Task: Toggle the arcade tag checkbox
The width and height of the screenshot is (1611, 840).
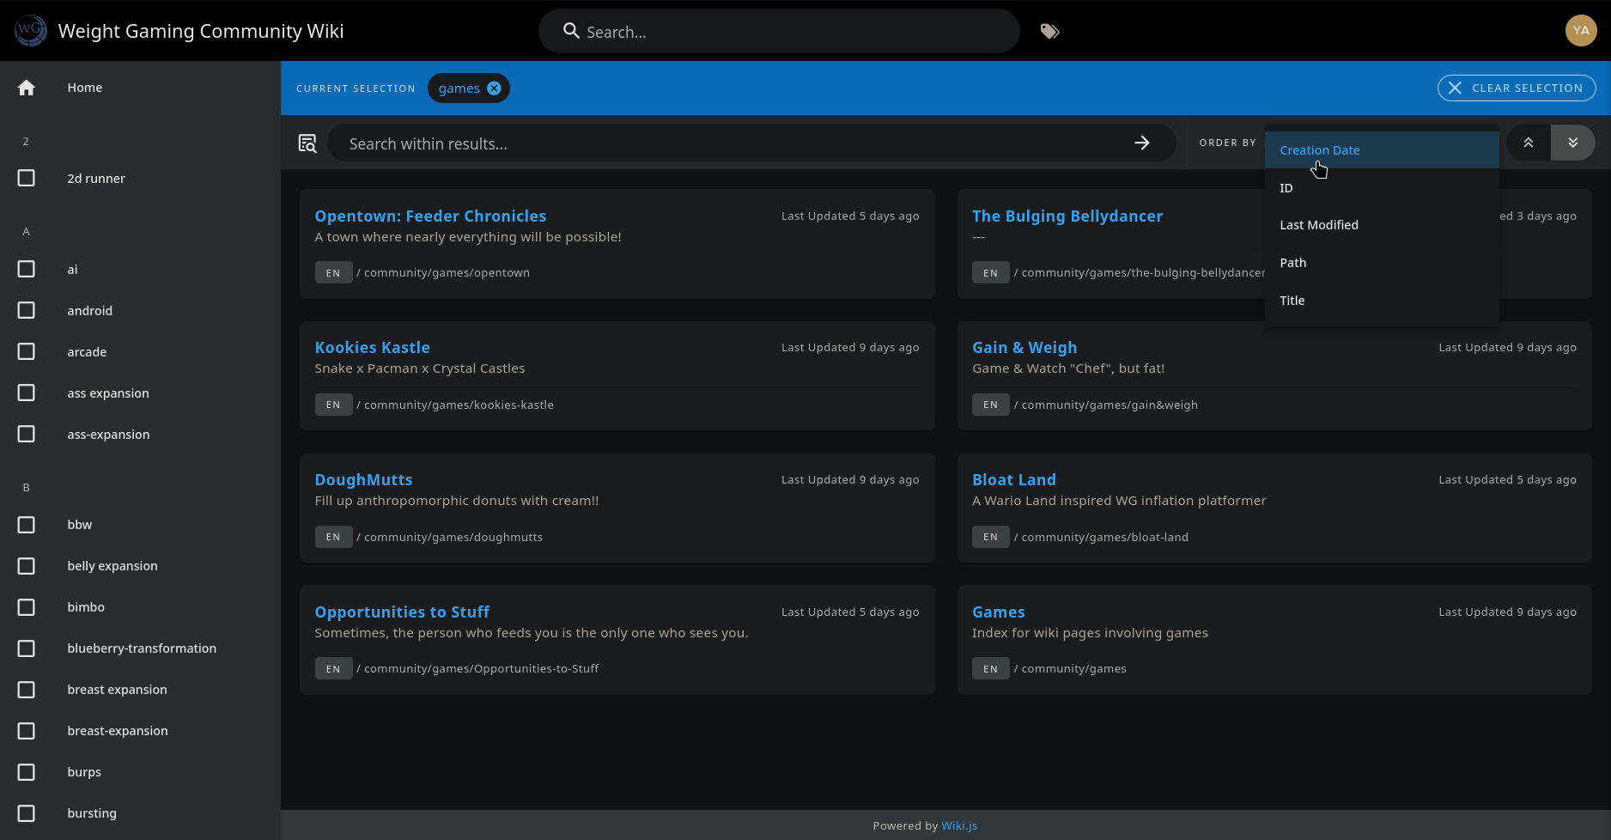Action: point(27,352)
